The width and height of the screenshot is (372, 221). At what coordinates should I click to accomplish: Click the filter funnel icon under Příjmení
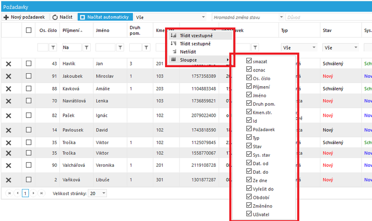point(86,48)
